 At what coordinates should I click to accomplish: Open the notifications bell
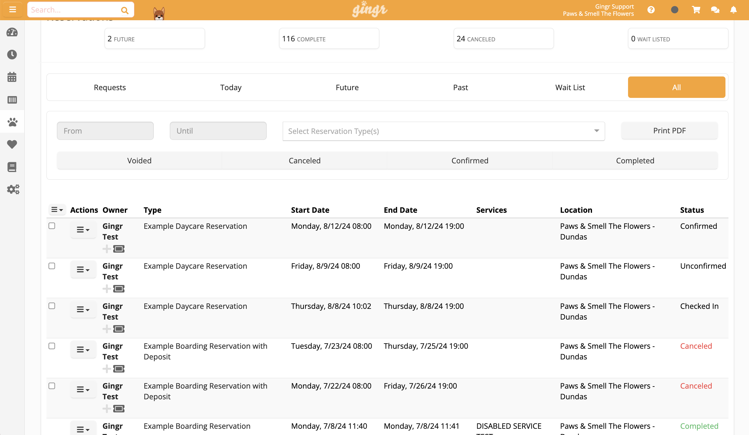pos(734,10)
